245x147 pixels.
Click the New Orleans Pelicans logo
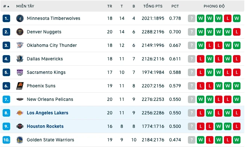pos(20,99)
